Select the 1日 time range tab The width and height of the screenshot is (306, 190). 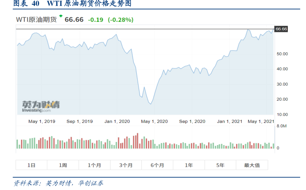32,165
